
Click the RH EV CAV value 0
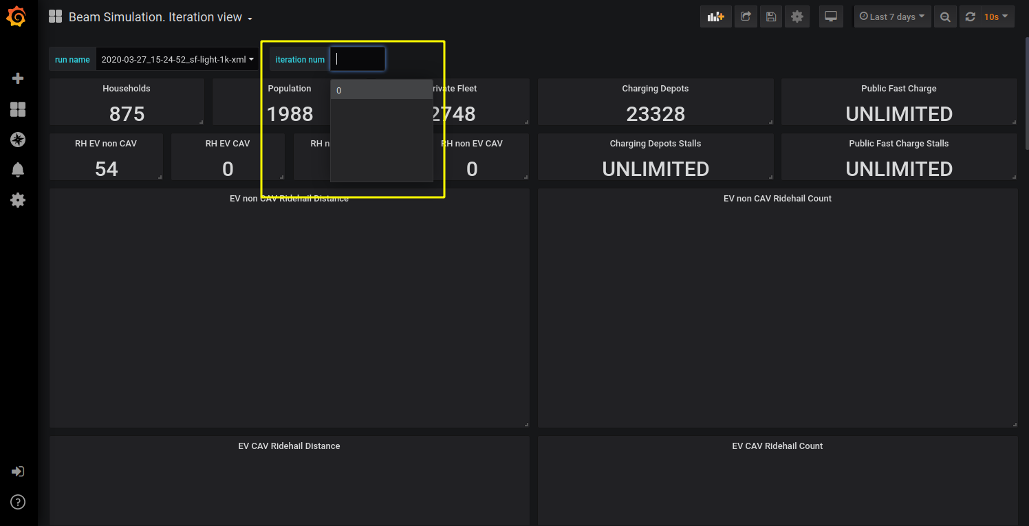coord(228,168)
